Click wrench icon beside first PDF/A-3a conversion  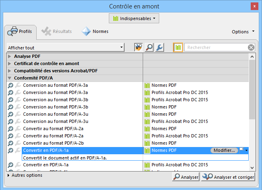(x=18, y=85)
